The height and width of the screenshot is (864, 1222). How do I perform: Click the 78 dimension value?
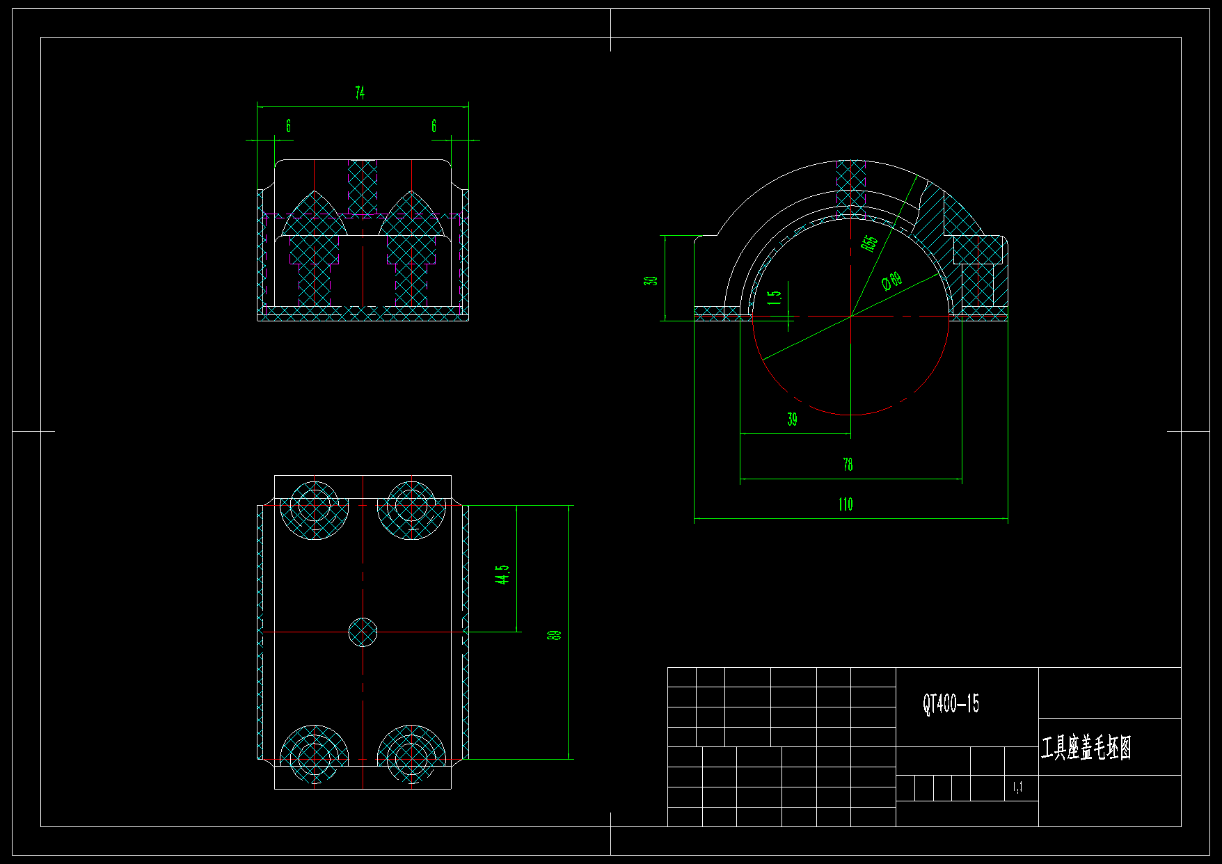pyautogui.click(x=848, y=464)
